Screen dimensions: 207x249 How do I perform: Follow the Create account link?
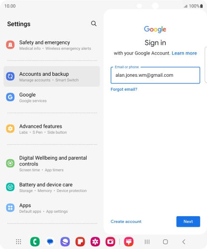tap(126, 221)
